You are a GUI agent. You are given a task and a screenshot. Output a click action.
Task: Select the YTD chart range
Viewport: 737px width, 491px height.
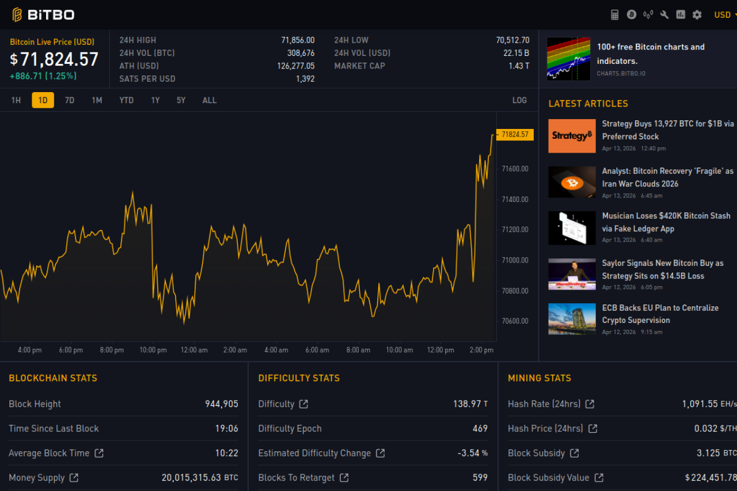pyautogui.click(x=127, y=100)
